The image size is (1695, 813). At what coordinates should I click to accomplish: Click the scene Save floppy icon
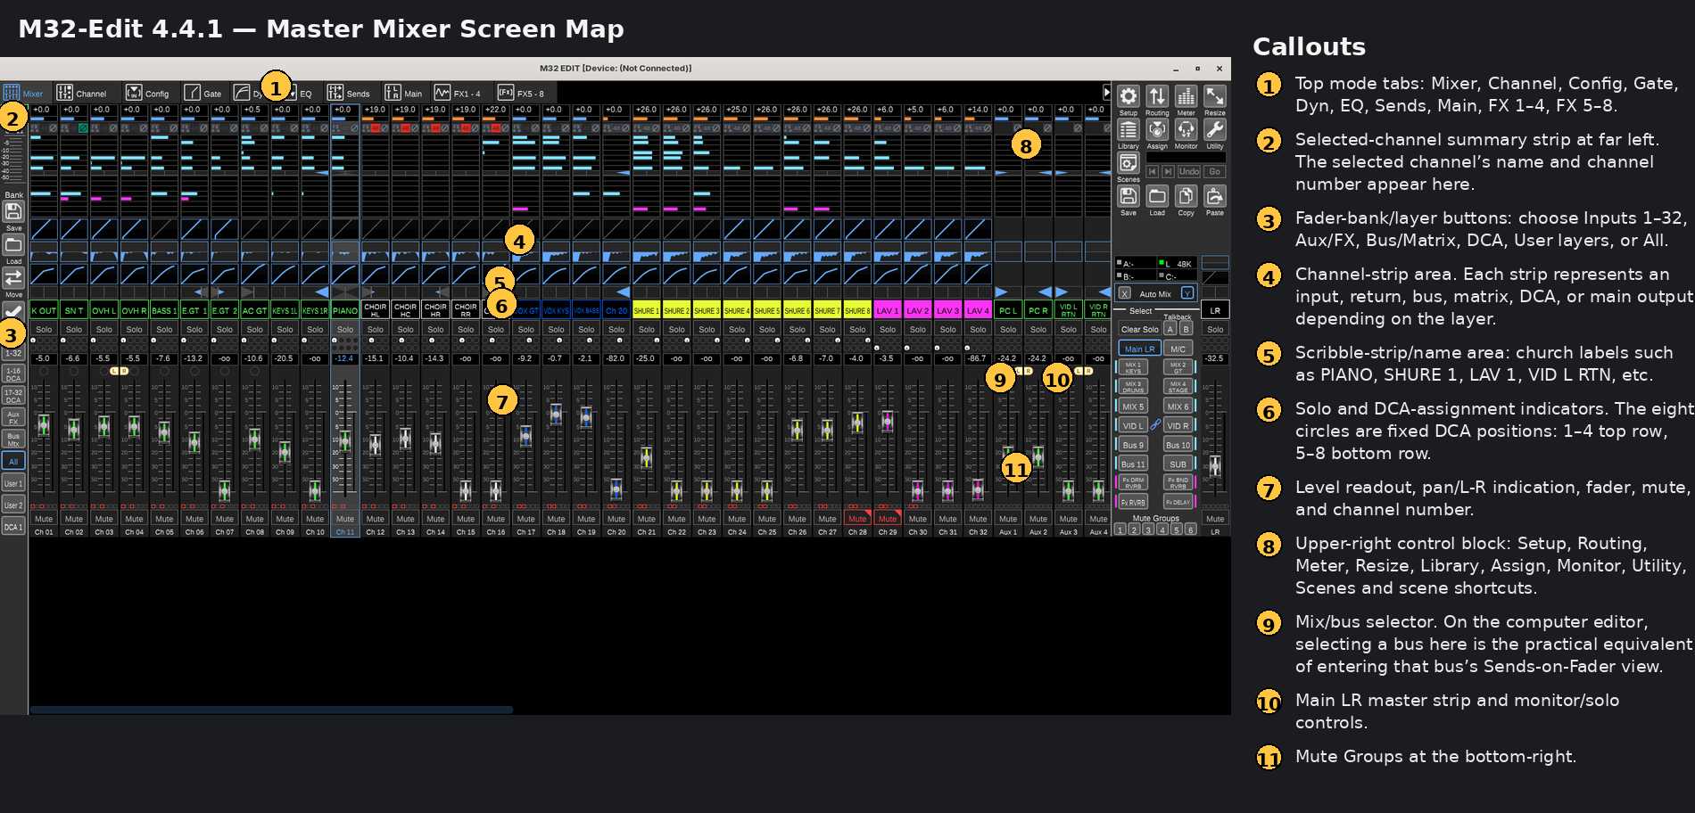pyautogui.click(x=1129, y=196)
